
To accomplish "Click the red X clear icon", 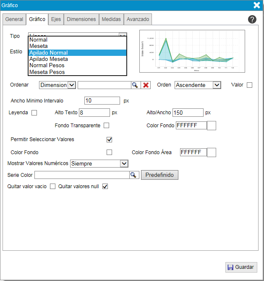I will click(146, 85).
